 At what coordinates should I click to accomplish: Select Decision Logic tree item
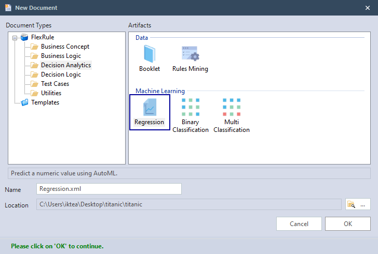click(x=61, y=74)
